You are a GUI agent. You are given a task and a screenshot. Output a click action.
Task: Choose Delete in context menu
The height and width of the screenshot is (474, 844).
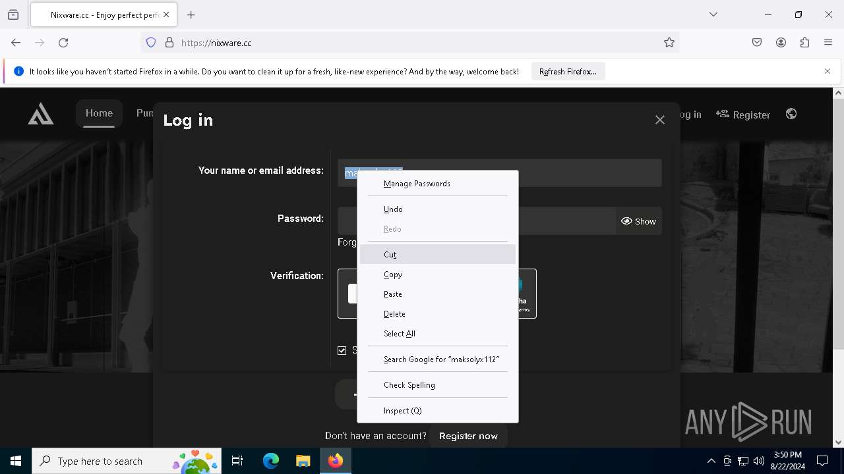pos(438,314)
